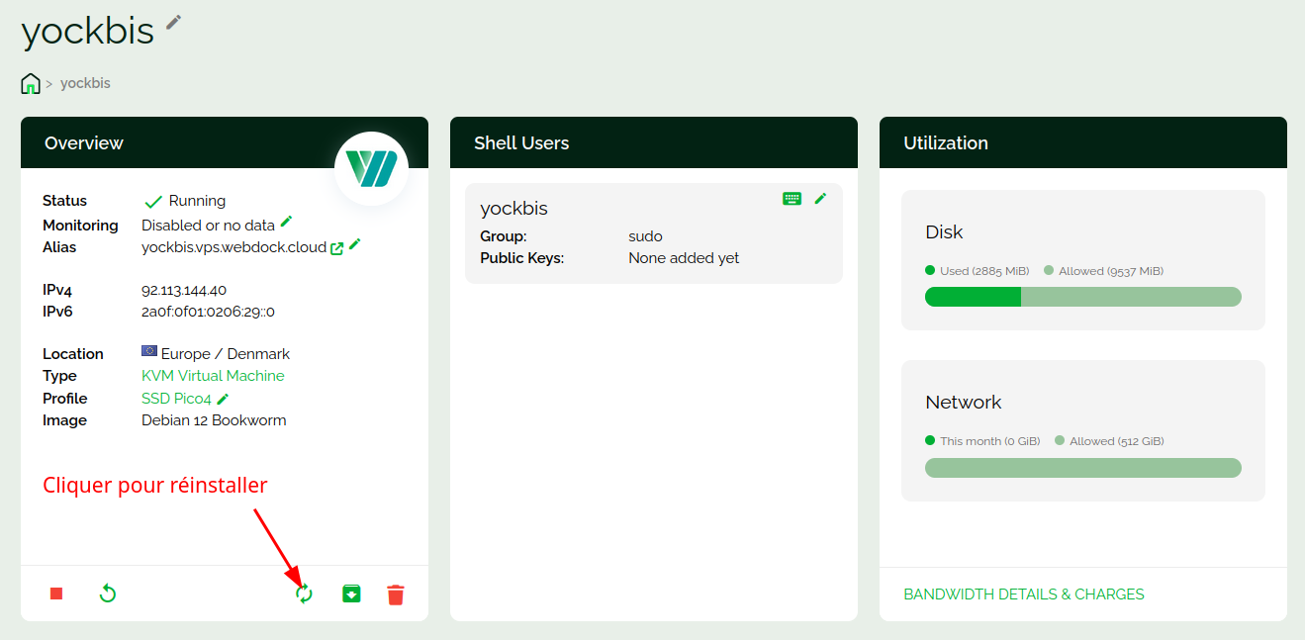Open alias URL external link icon
This screenshot has height=640, width=1305.
tap(336, 248)
